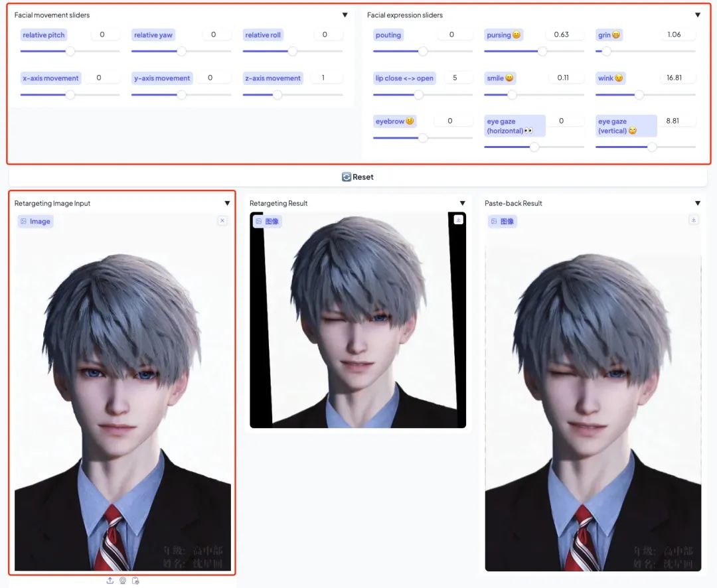Adjust the wink slider
The width and height of the screenshot is (717, 588).
coord(645,95)
